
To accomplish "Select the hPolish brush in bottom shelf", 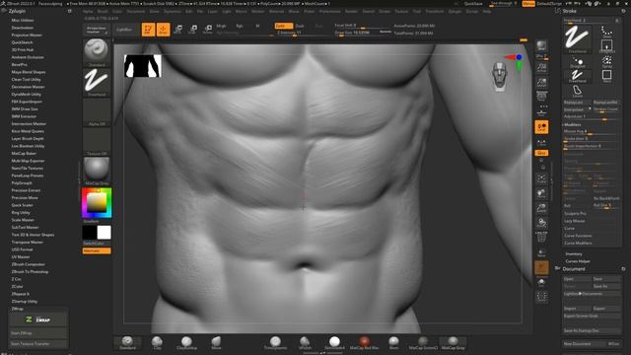I will coord(305,343).
